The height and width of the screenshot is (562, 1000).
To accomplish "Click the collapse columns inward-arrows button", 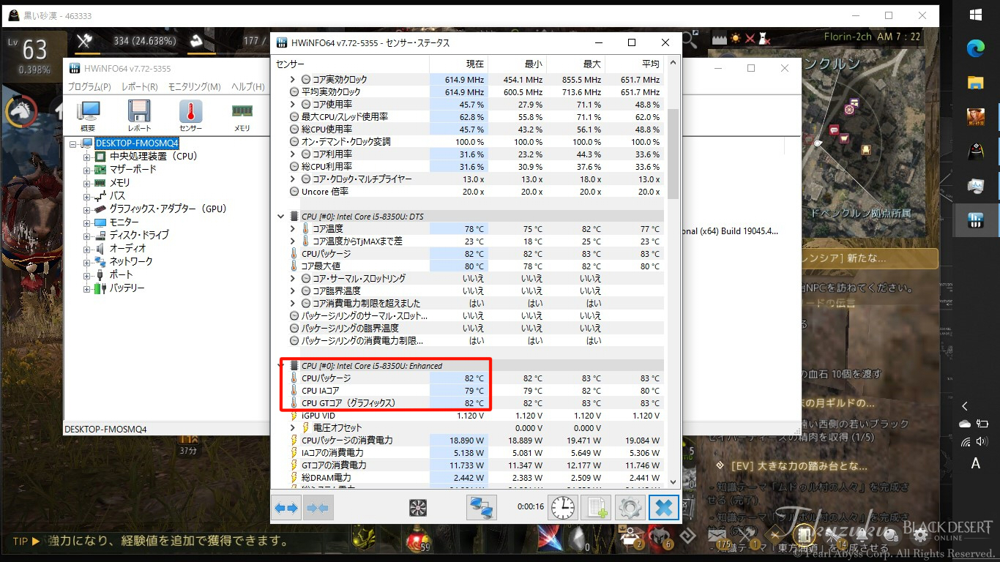I will 318,508.
